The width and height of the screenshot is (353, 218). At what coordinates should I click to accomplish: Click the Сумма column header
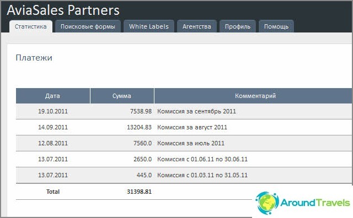(x=122, y=96)
